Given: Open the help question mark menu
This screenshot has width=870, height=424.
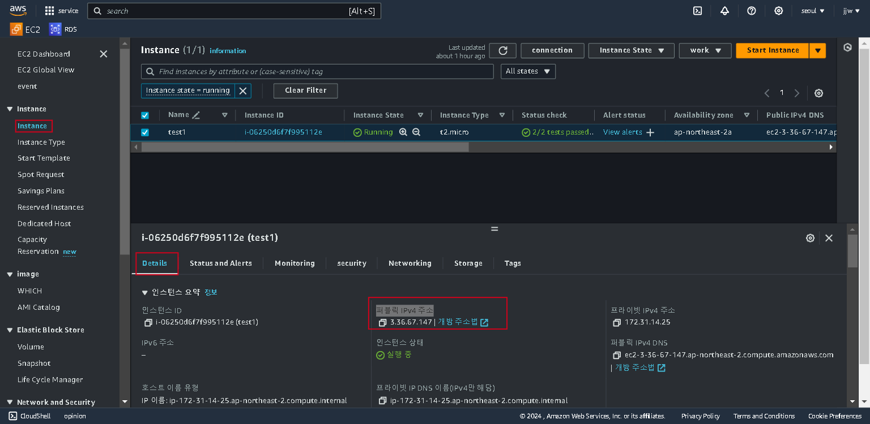Looking at the screenshot, I should tap(752, 11).
